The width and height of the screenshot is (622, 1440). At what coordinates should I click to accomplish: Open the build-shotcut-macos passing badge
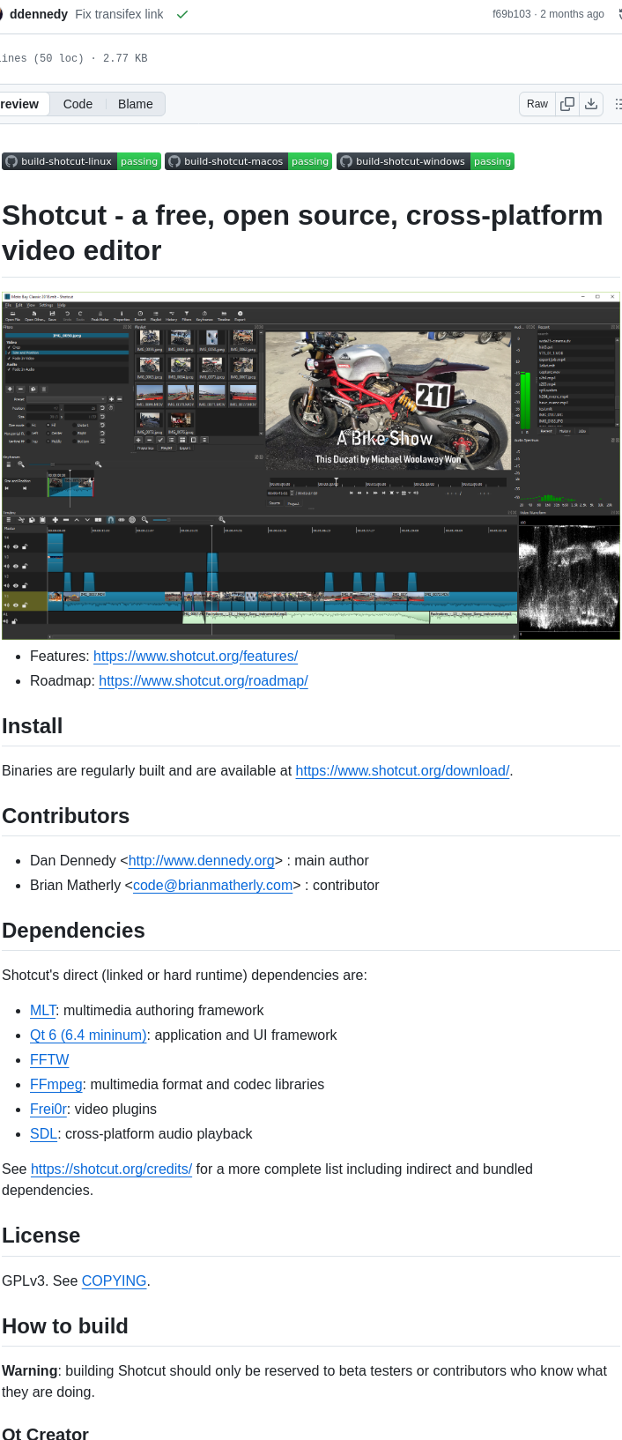248,161
